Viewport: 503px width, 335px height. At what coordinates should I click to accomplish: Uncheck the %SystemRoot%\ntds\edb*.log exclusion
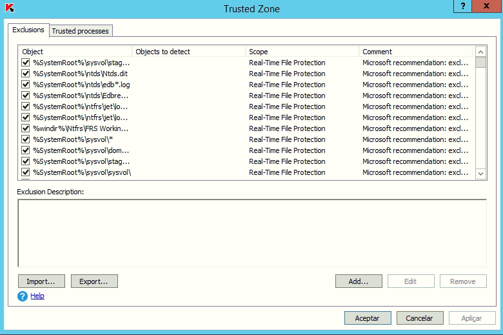tap(25, 85)
